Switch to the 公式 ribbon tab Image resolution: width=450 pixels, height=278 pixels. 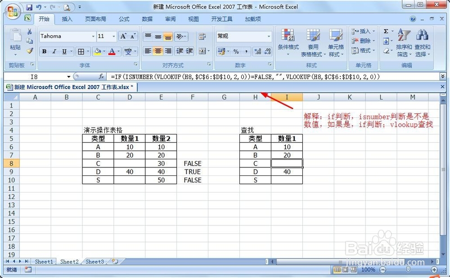pos(124,19)
